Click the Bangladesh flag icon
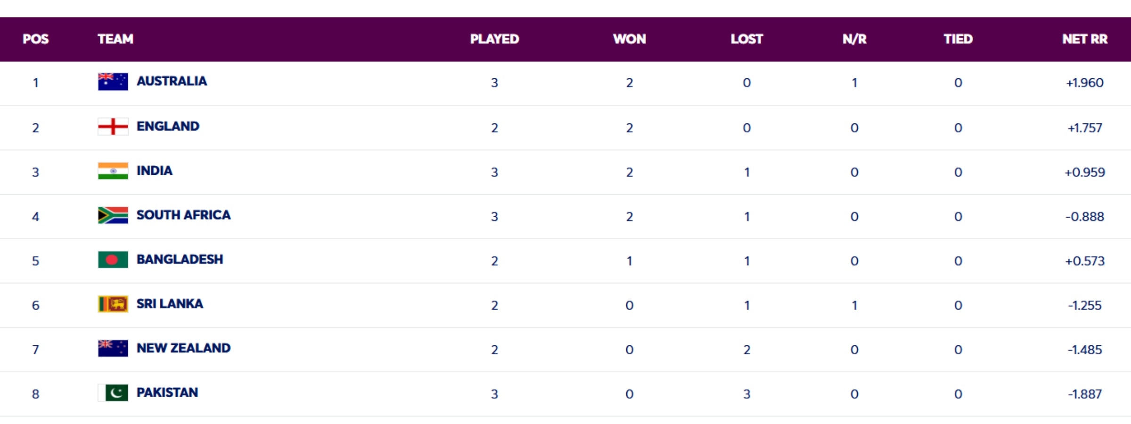The height and width of the screenshot is (424, 1131). click(x=113, y=260)
